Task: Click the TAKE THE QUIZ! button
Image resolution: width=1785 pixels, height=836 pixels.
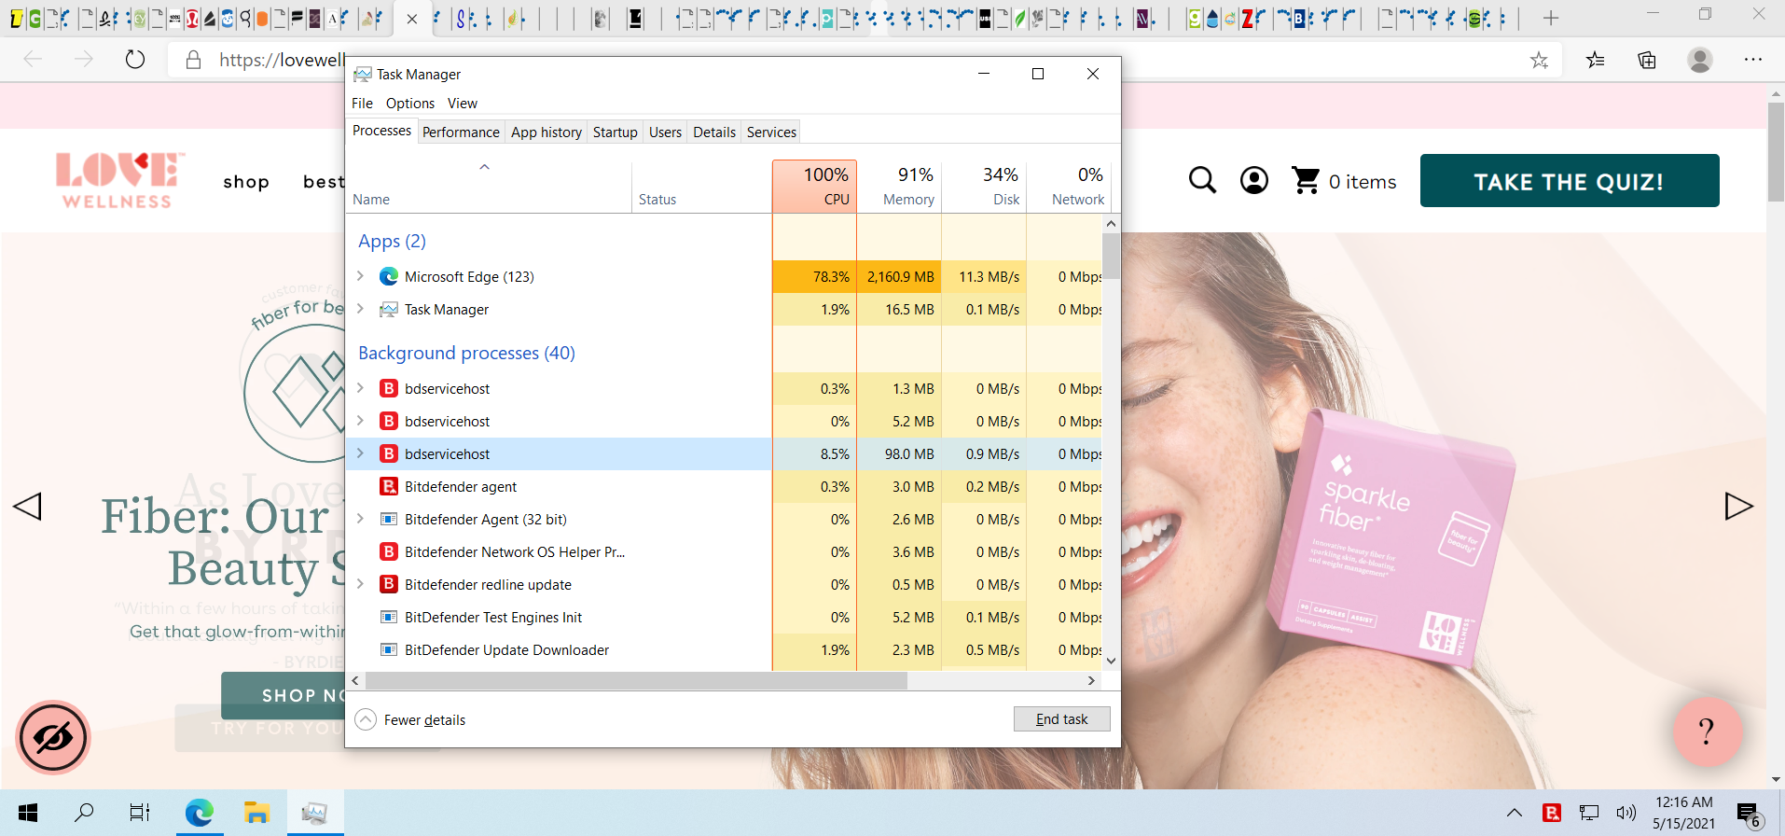Action: click(1569, 181)
